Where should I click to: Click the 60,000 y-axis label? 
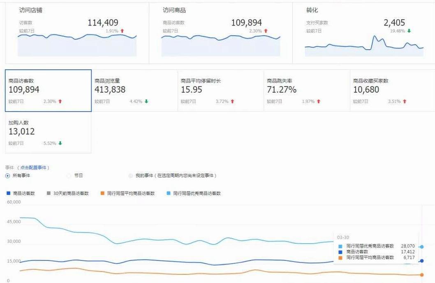(14, 202)
